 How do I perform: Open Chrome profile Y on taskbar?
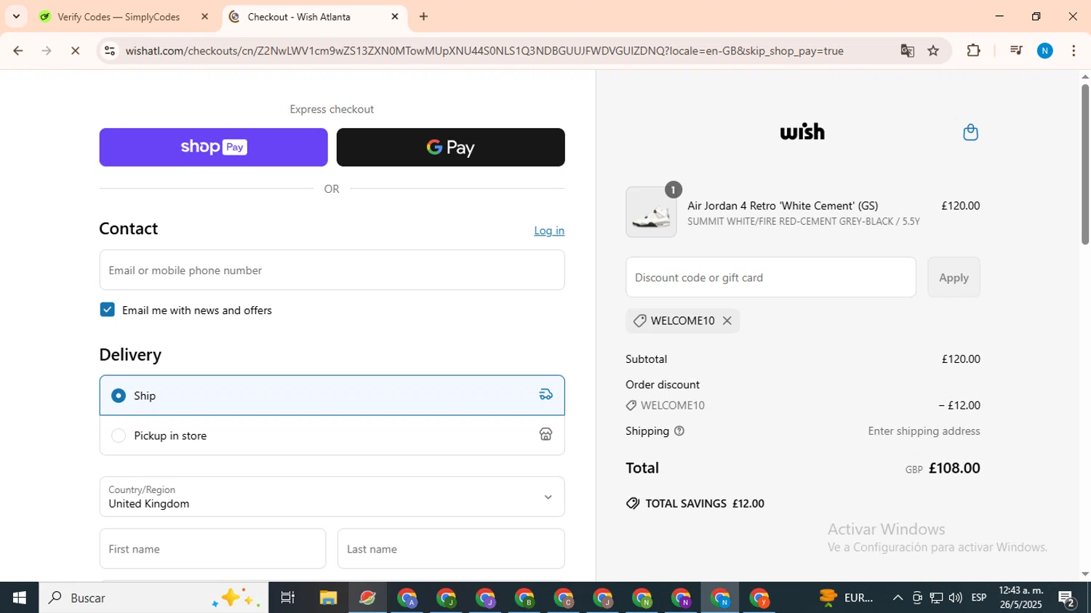click(759, 598)
